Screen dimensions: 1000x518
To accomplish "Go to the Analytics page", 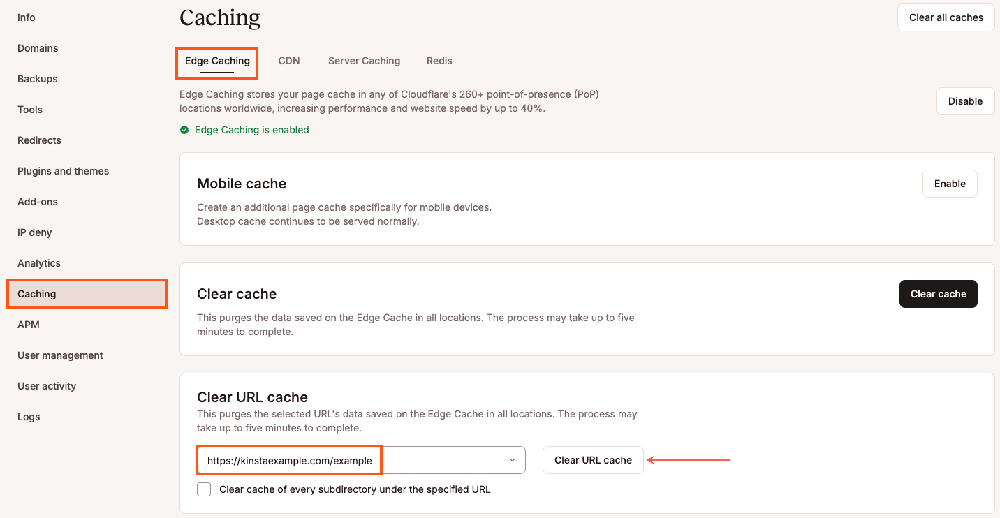I will click(38, 262).
